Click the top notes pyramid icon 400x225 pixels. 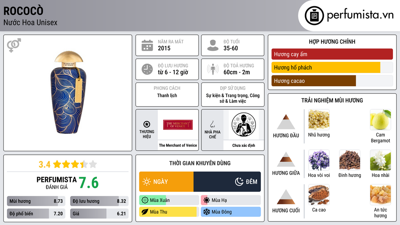point(286,122)
